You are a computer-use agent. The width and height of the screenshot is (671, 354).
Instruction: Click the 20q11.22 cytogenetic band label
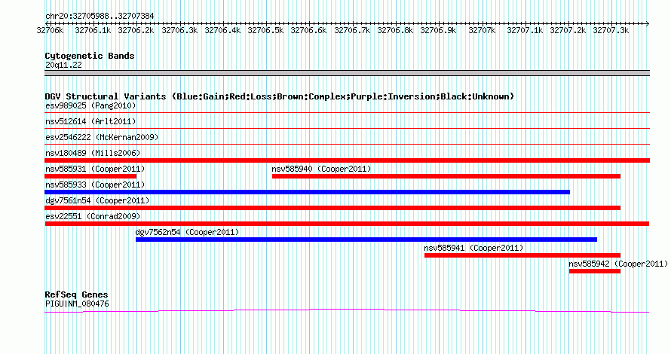(x=63, y=65)
